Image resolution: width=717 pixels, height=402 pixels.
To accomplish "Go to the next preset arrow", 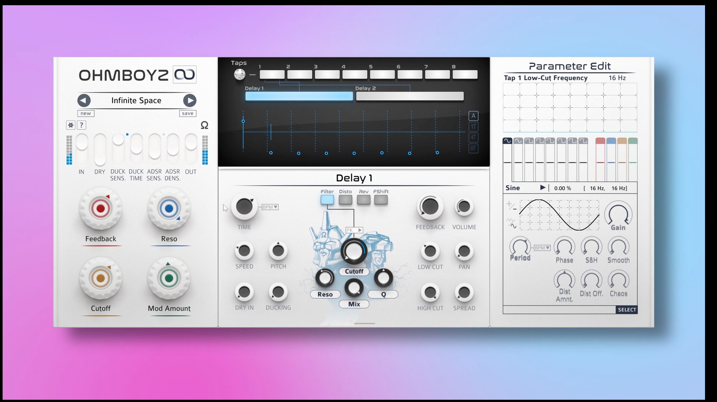I will coord(190,100).
